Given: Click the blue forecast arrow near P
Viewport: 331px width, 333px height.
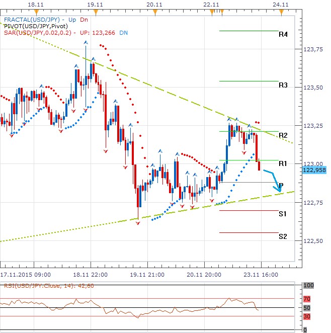Looking at the screenshot, I should click(x=273, y=181).
